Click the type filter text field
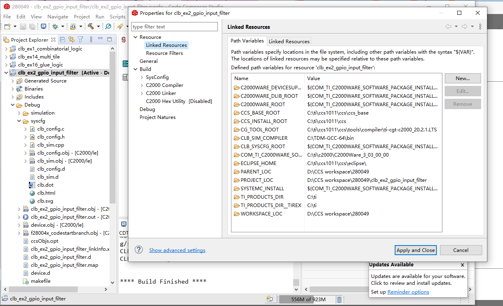The width and height of the screenshot is (503, 306). point(174,27)
